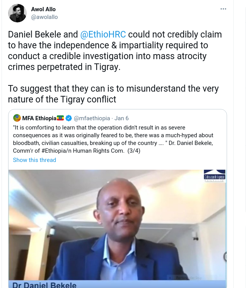Viewport: 246px width, 288px height.
Task: Click the Jan 6 timestamp
Action: (121, 118)
